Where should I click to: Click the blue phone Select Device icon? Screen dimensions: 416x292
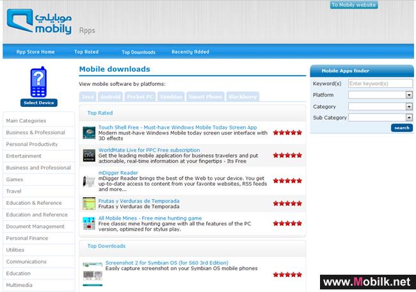click(38, 82)
